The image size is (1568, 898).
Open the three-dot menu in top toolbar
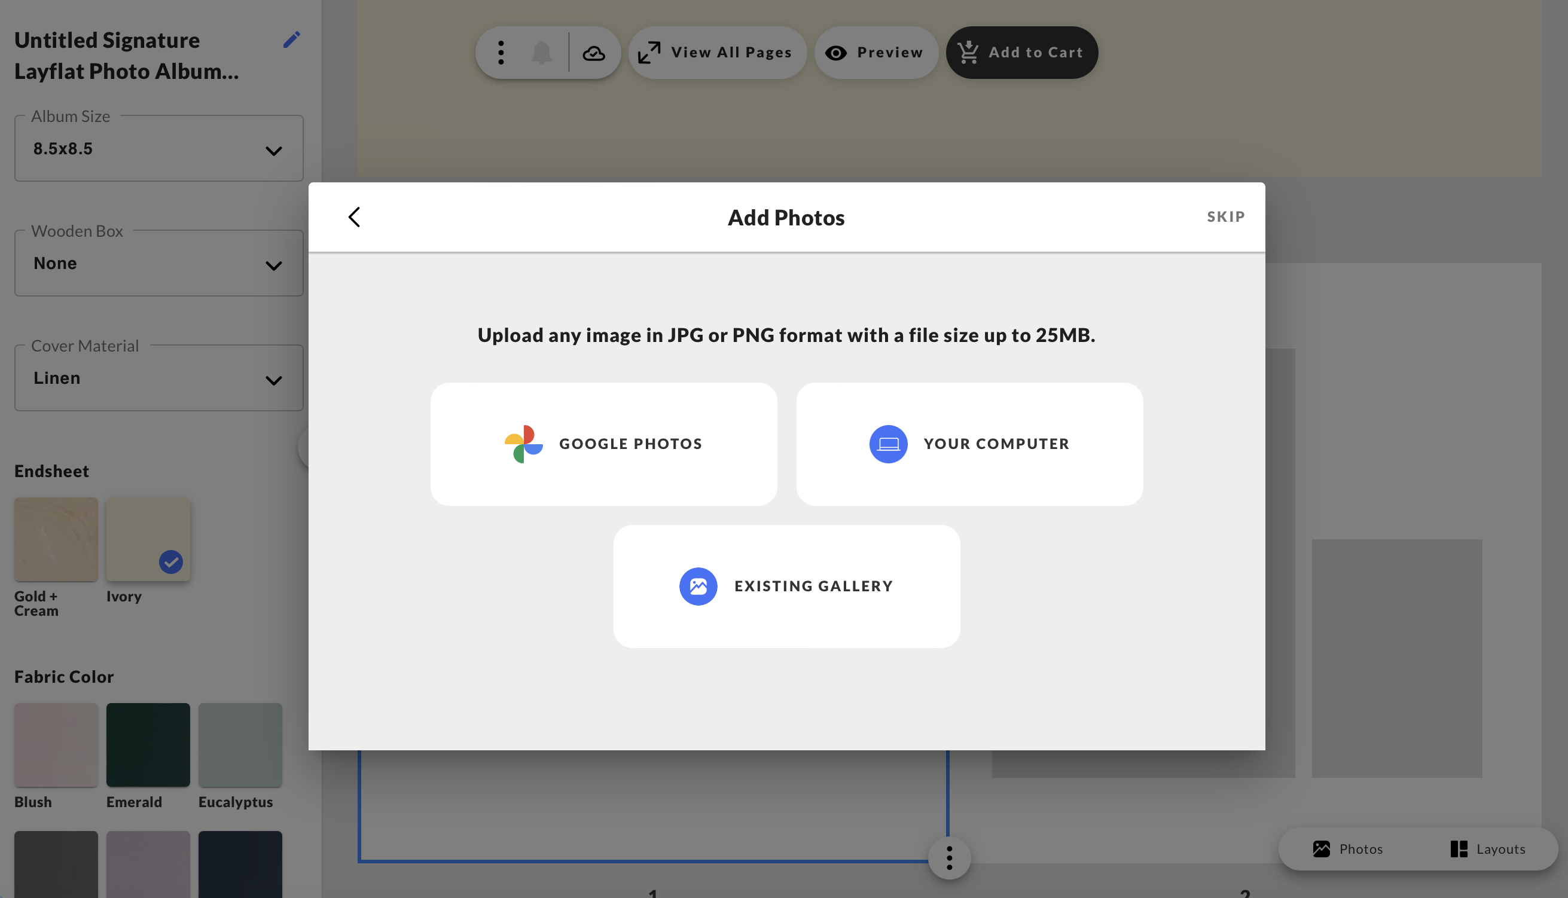pyautogui.click(x=501, y=53)
